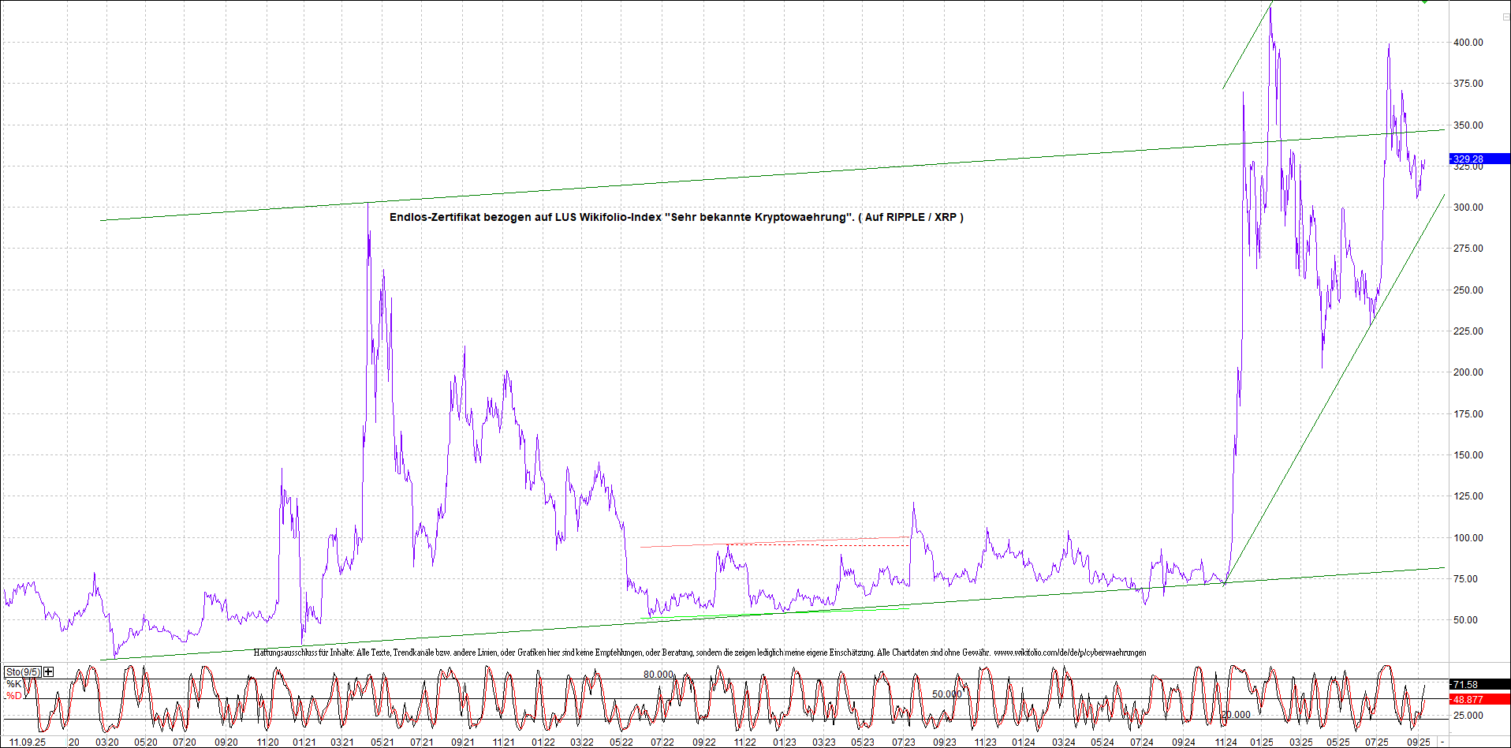Click the red 48.877 %D value tag

1479,699
